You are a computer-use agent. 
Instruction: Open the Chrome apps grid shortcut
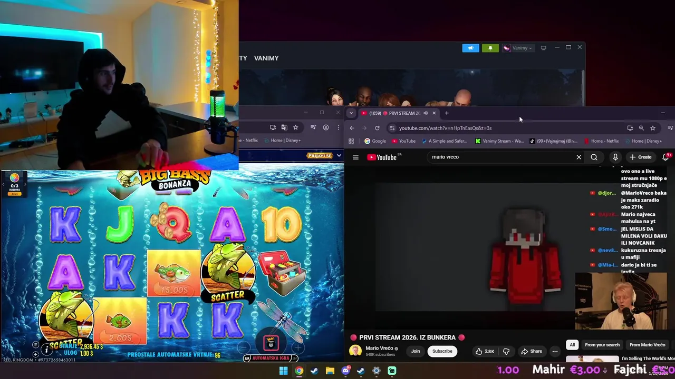click(351, 141)
